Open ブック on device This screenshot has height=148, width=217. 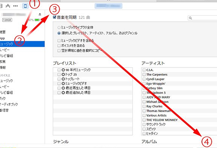coord(2,99)
